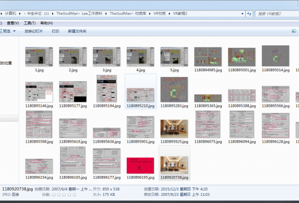Select the 1180895001.jpg wireframe thumbnail
Viewport: 299px width, 203px height.
click(x=242, y=57)
